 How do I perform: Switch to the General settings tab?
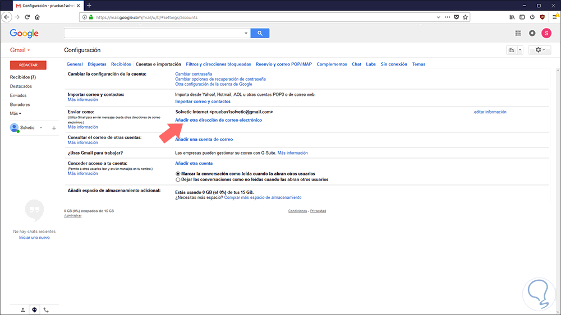(x=75, y=64)
